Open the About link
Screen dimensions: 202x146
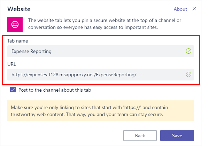coord(180,9)
